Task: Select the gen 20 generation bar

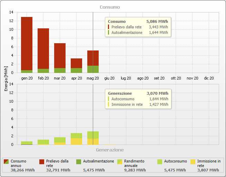Action: (27, 143)
